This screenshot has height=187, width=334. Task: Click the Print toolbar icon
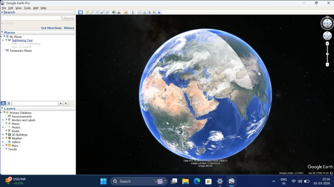pos(145,12)
